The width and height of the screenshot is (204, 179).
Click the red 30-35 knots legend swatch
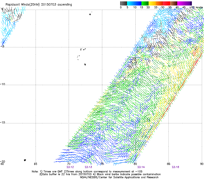[167, 3]
